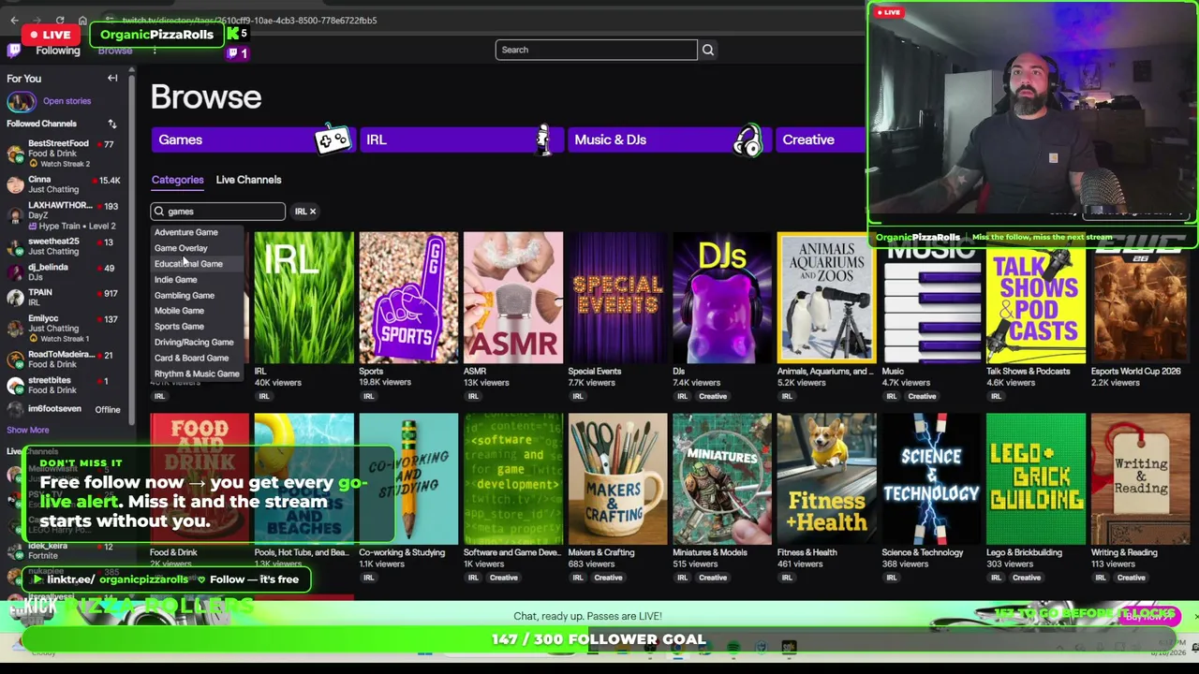Open the IRL browse banner
The image size is (1199, 674).
point(461,139)
